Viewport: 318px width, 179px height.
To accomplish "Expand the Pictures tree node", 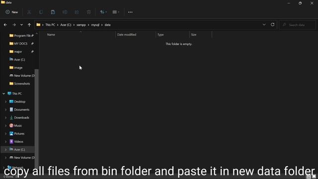I will (x=5, y=134).
